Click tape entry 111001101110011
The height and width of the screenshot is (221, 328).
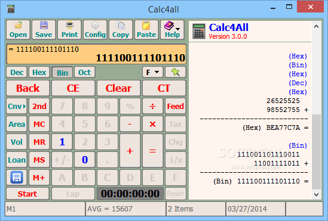[x=268, y=154]
